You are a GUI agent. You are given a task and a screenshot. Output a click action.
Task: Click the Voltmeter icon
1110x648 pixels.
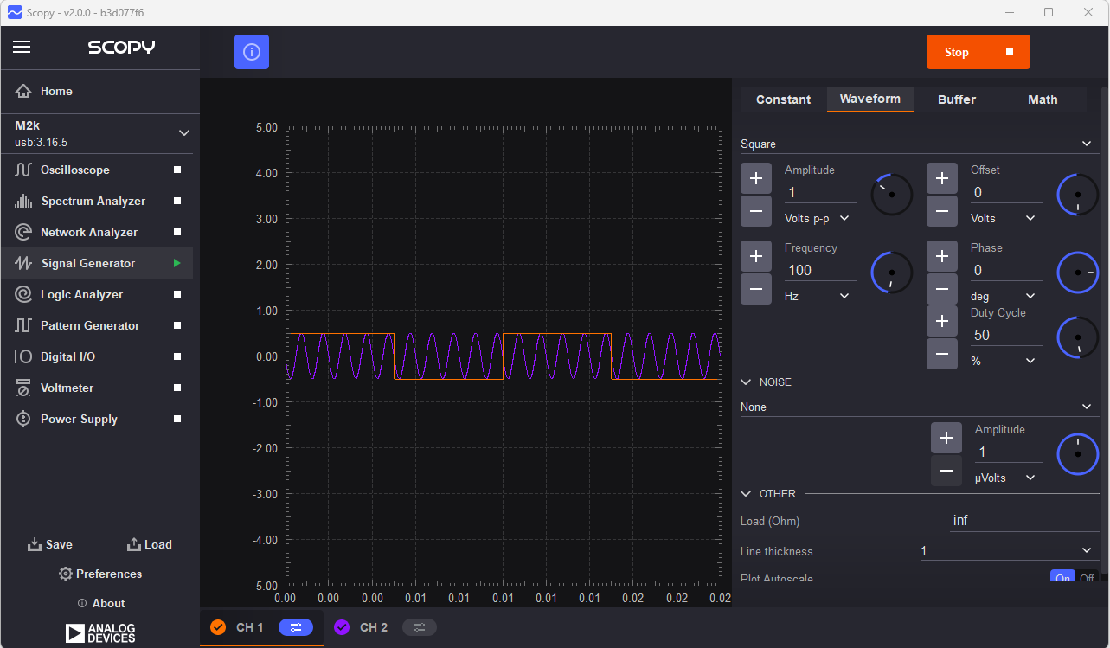coord(23,388)
